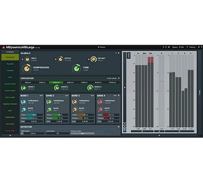Open the band 1-4 meter group menu bar
Image resolution: width=203 pixels, height=183 pixels.
click(x=180, y=131)
